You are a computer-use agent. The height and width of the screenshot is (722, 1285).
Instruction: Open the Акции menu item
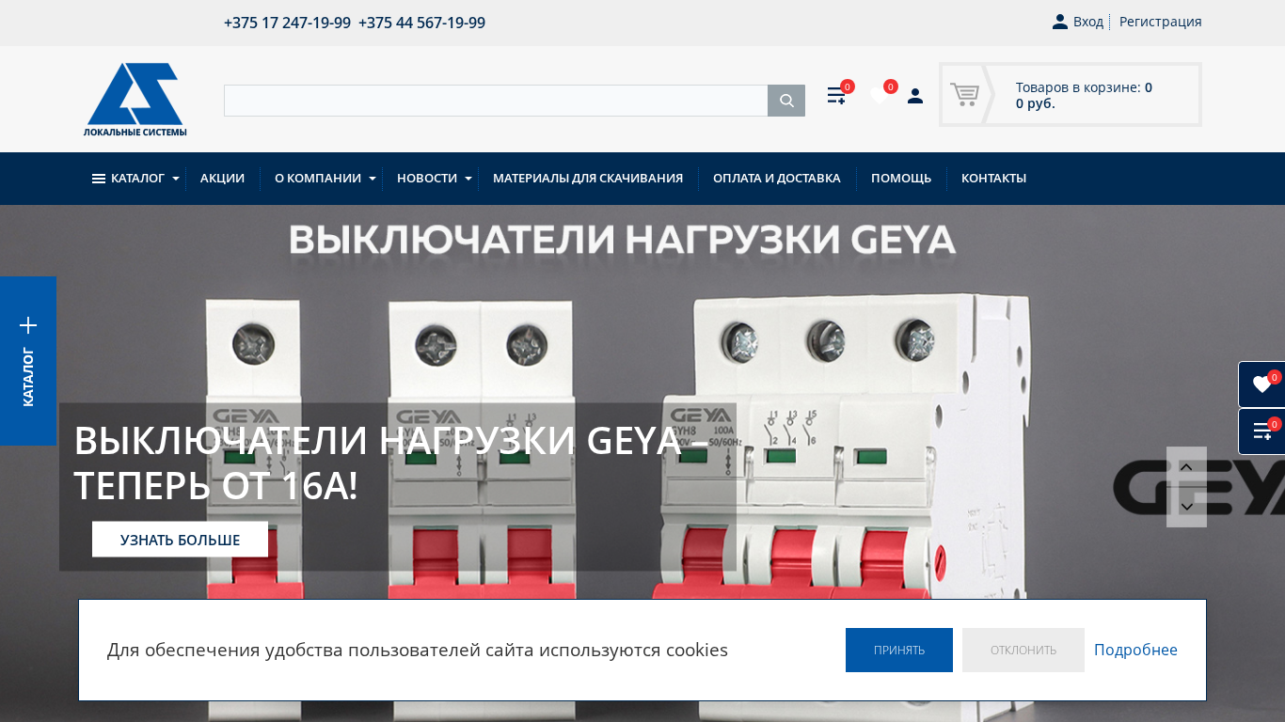(x=222, y=179)
